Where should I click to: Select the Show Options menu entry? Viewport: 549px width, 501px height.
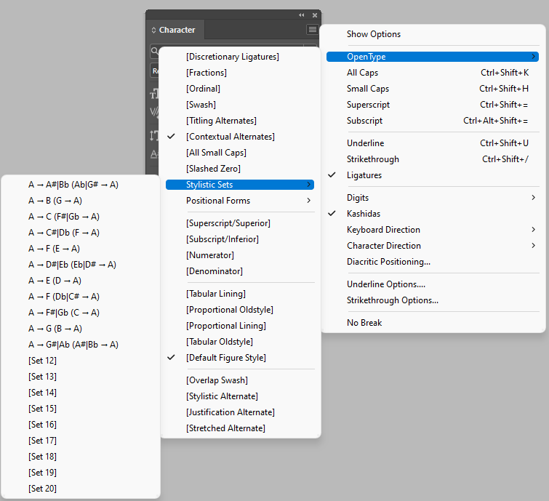point(373,34)
